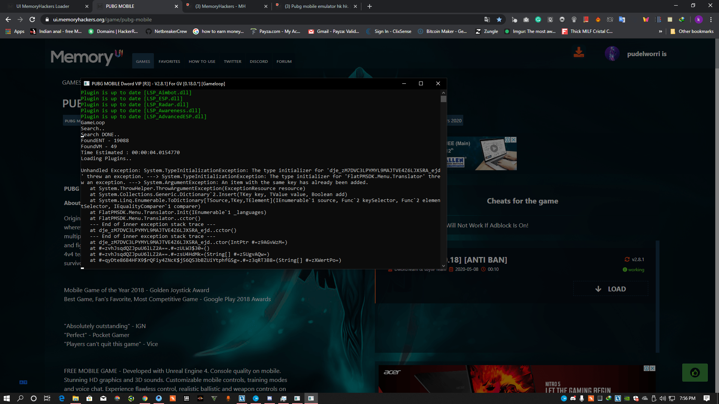Click the Memory UI site logo
This screenshot has width=719, height=404.
point(87,57)
